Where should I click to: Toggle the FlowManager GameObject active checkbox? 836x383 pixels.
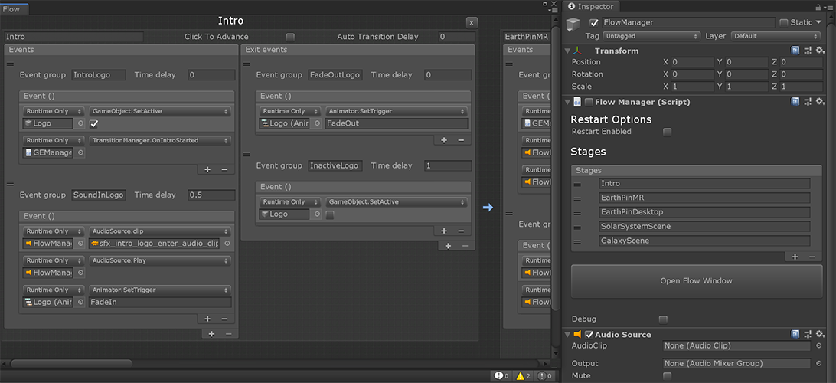coord(594,22)
